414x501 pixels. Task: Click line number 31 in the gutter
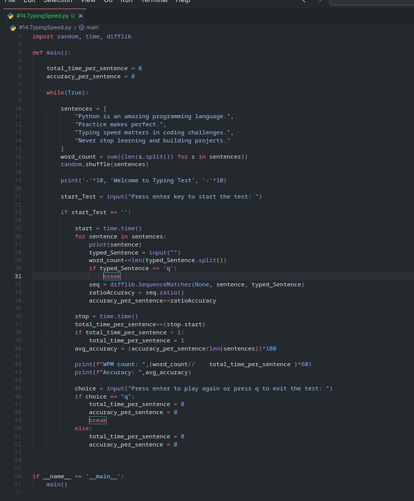click(x=18, y=276)
